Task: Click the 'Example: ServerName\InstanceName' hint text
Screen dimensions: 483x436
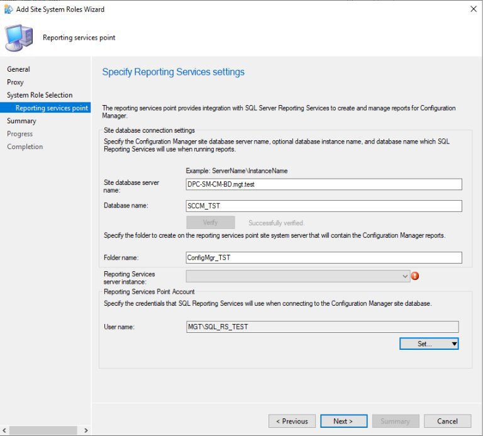Action: 236,170
